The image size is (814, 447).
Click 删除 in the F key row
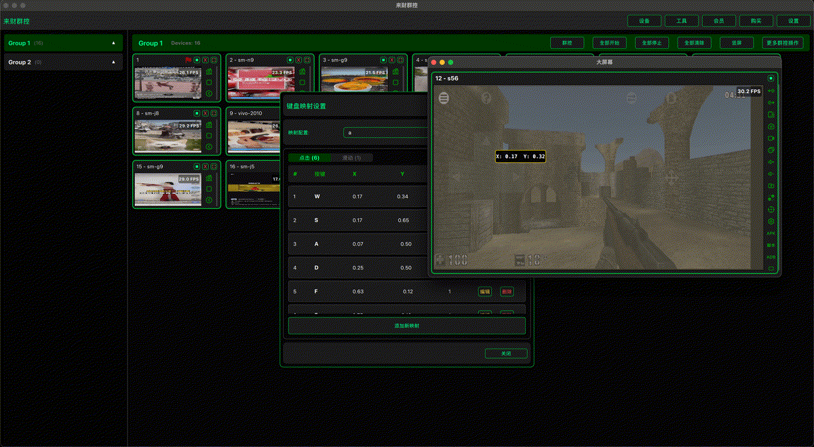pyautogui.click(x=507, y=292)
